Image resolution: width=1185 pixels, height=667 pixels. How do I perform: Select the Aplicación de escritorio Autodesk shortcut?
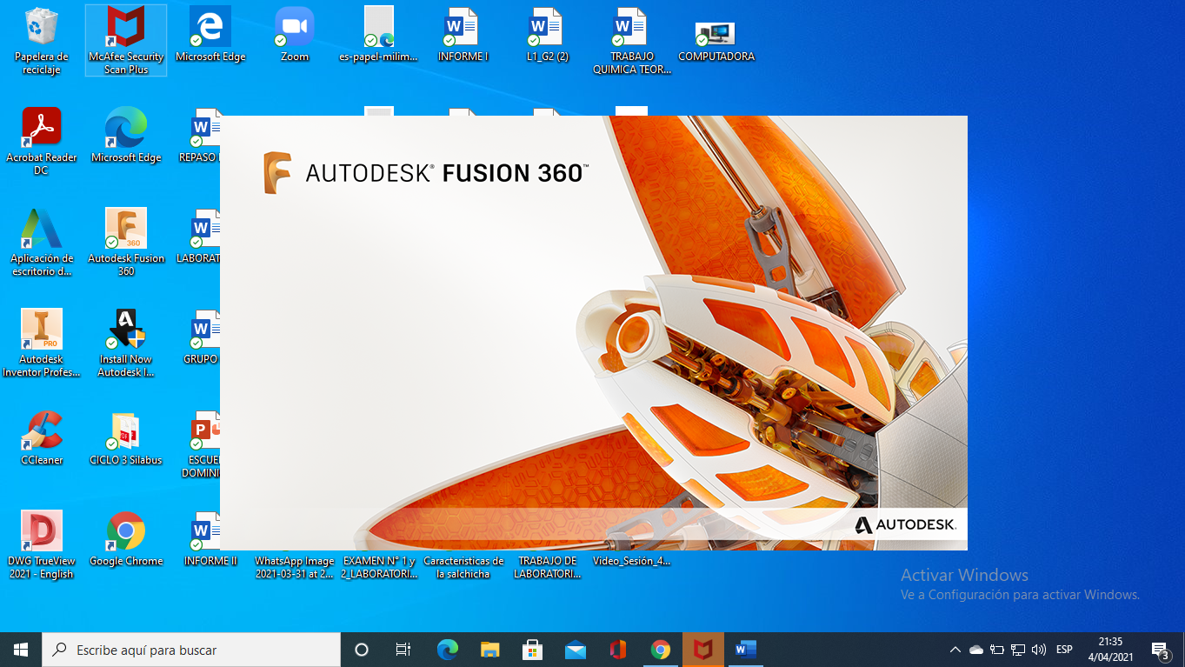(42, 243)
